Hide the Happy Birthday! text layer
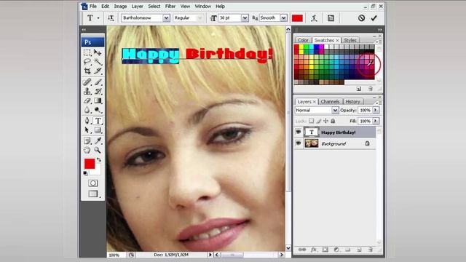 299,132
